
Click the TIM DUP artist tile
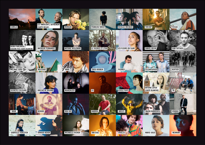click(x=156, y=19)
